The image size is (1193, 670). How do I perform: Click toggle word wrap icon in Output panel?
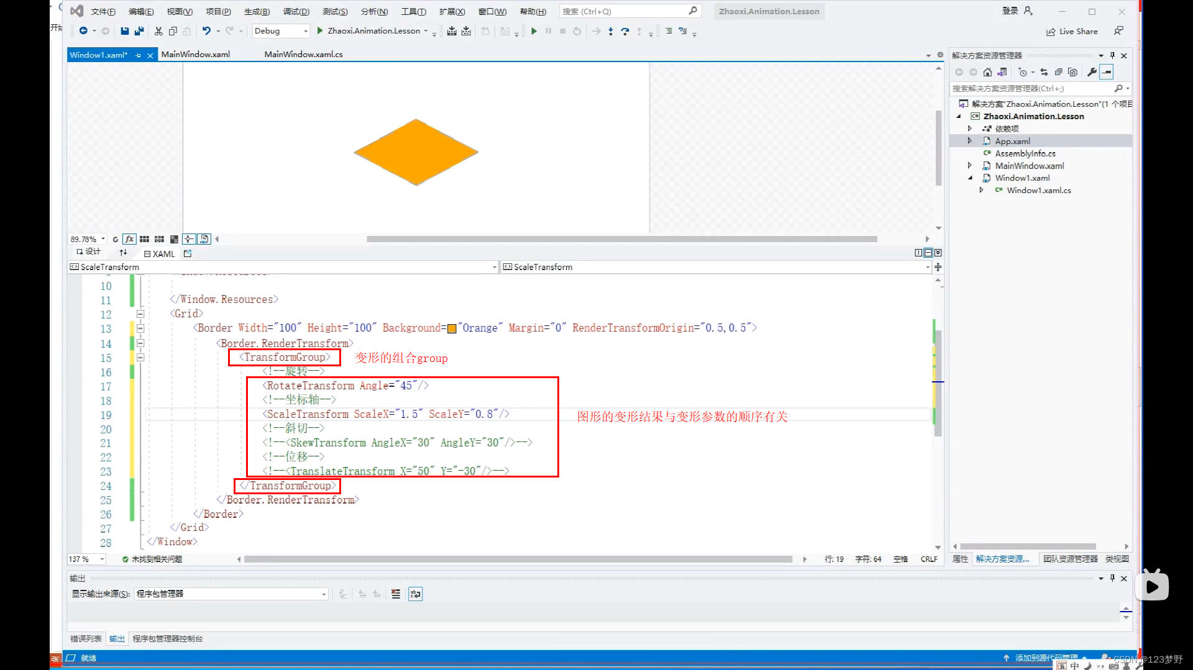coord(415,594)
